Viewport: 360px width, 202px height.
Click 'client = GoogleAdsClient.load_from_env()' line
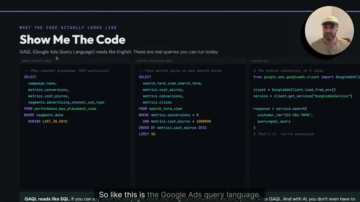coord(294,90)
